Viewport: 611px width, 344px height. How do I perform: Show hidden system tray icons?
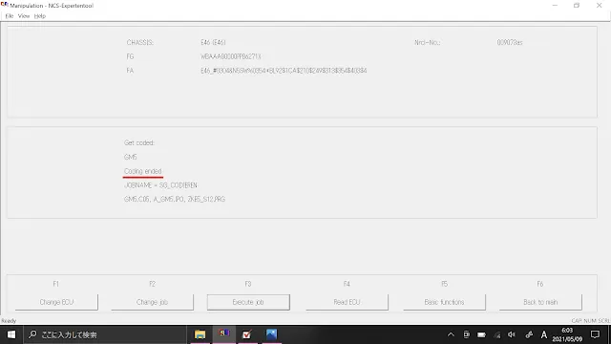coord(451,334)
